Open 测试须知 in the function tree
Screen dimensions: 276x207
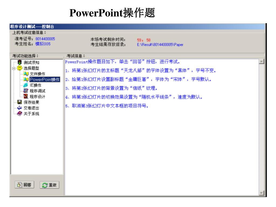click(31, 63)
